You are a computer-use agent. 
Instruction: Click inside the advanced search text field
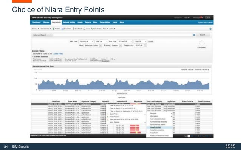pyautogui.click(x=123, y=35)
